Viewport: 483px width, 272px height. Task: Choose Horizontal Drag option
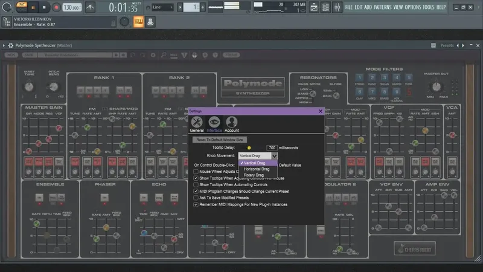[258, 169]
